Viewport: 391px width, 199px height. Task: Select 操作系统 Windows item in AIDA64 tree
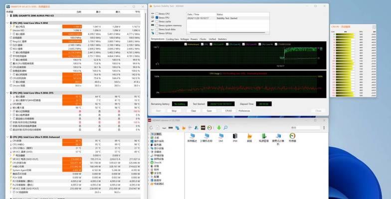pos(158,141)
